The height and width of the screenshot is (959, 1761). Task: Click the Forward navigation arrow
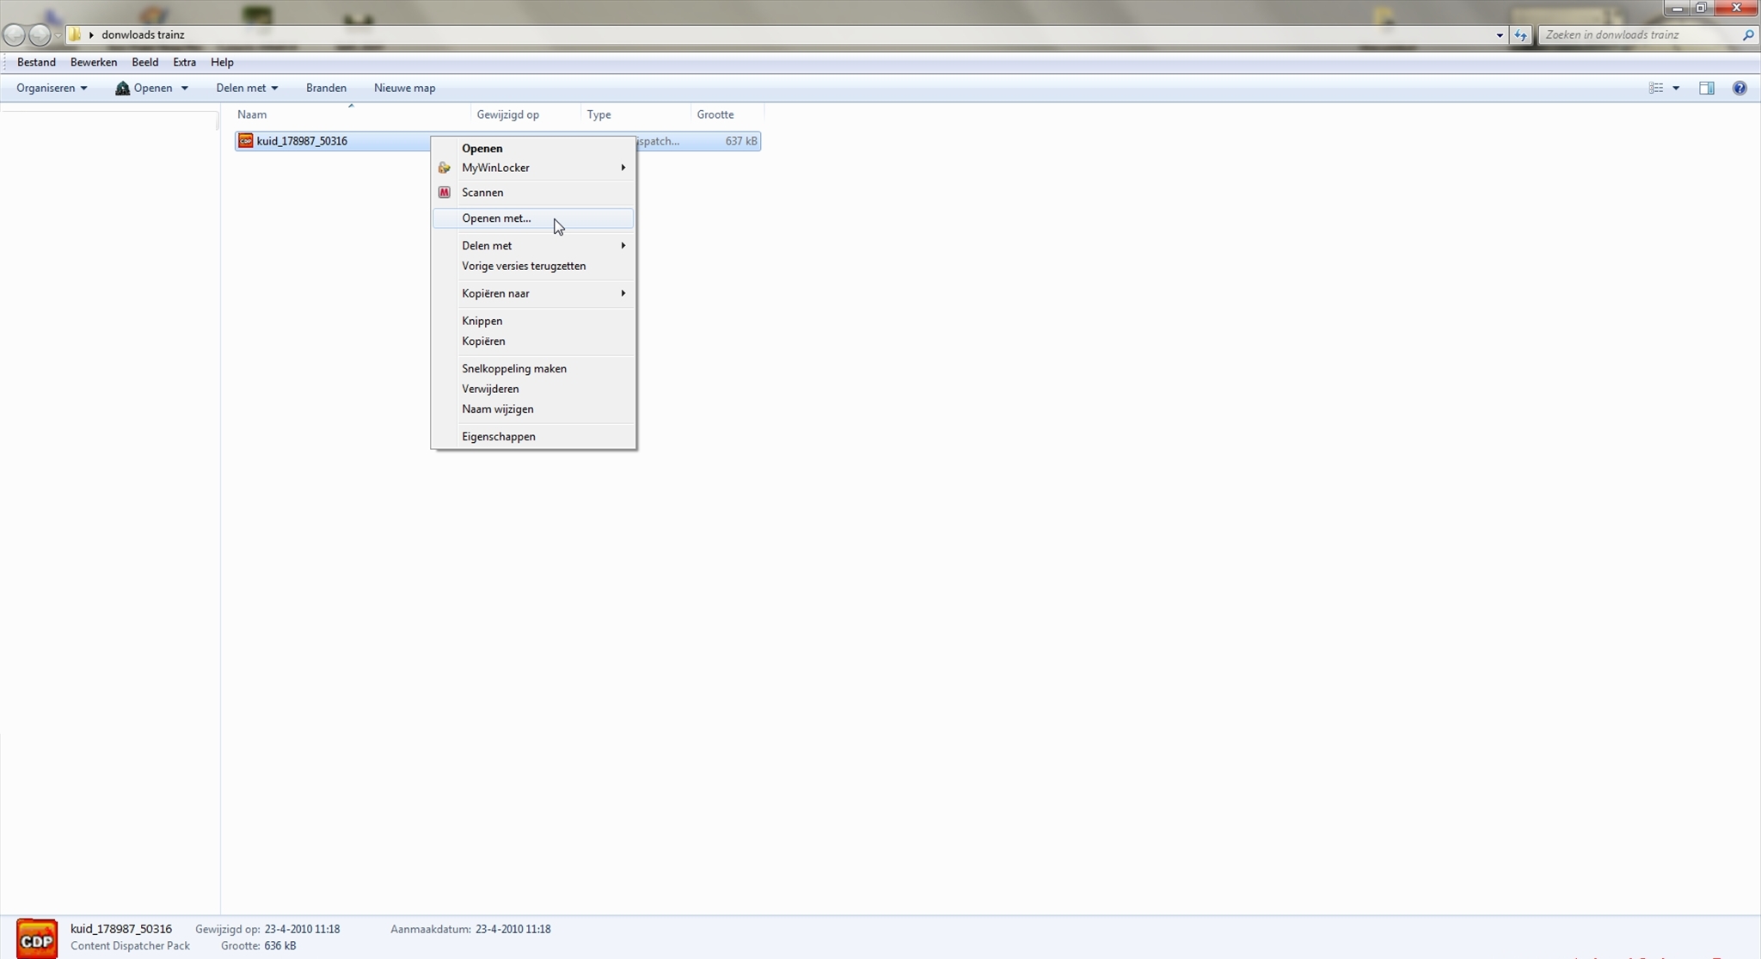40,34
